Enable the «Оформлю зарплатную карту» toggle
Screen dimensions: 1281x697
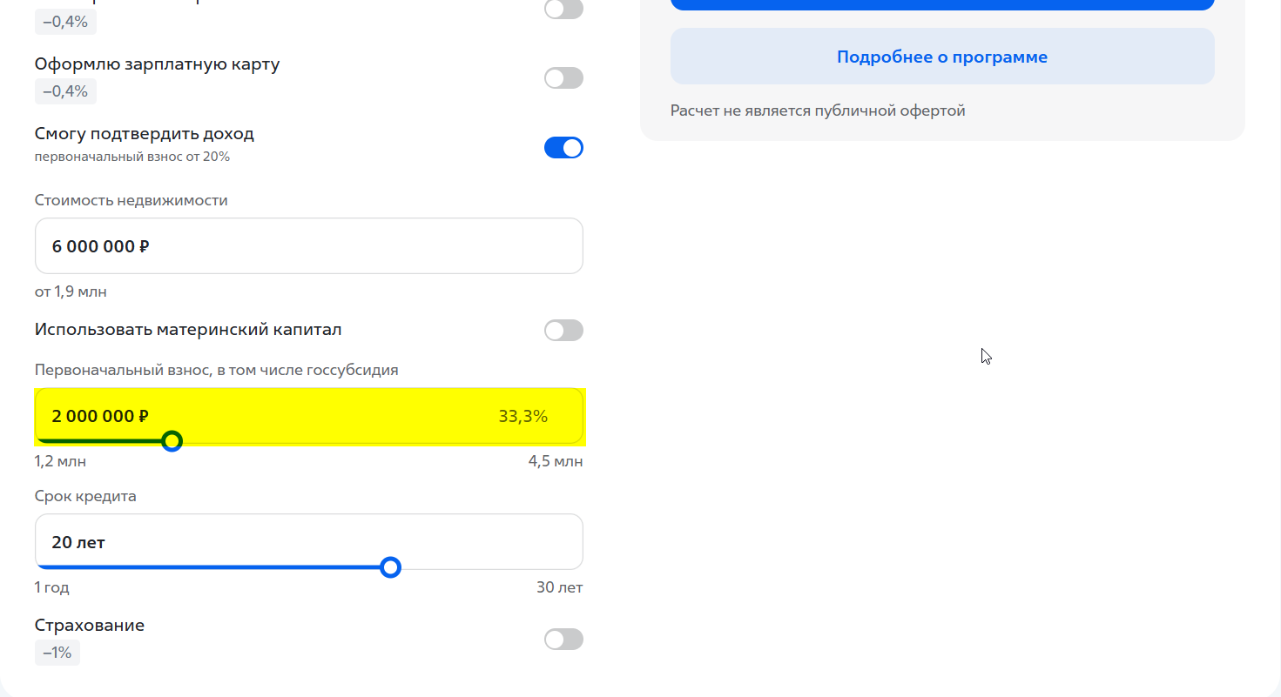(563, 77)
